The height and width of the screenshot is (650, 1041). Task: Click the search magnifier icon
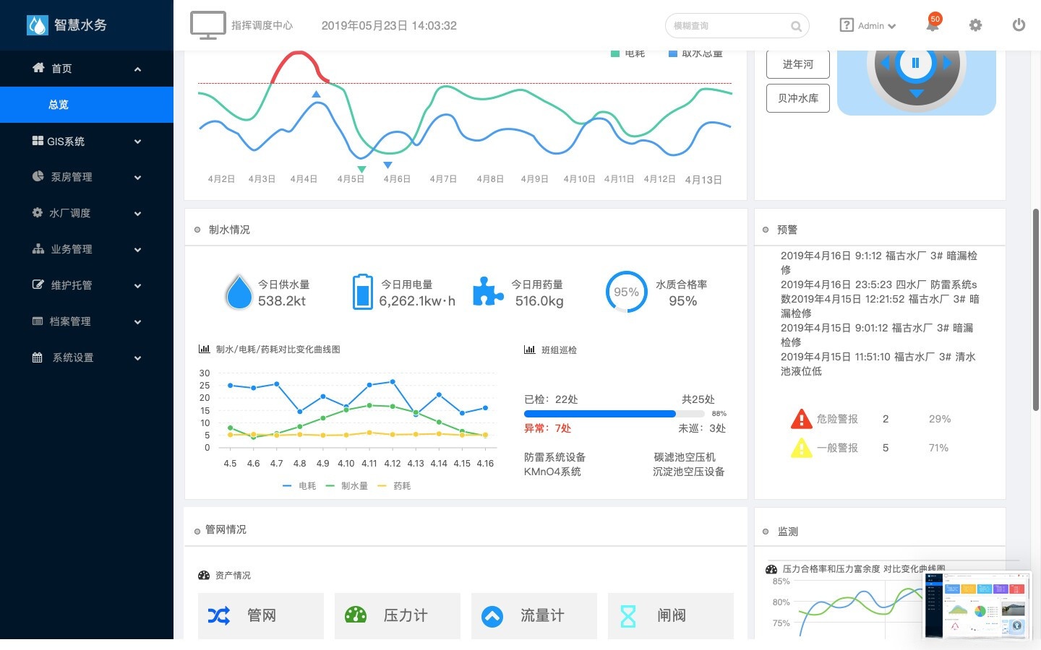796,27
